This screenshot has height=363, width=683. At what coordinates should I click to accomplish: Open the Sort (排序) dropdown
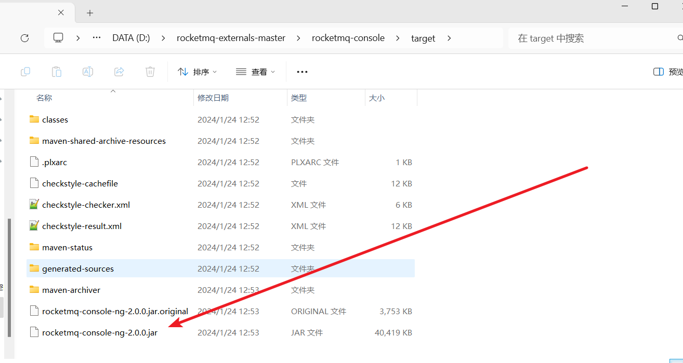pyautogui.click(x=197, y=72)
